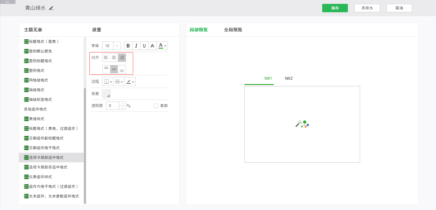Select top vertical alignment

pyautogui.click(x=106, y=69)
